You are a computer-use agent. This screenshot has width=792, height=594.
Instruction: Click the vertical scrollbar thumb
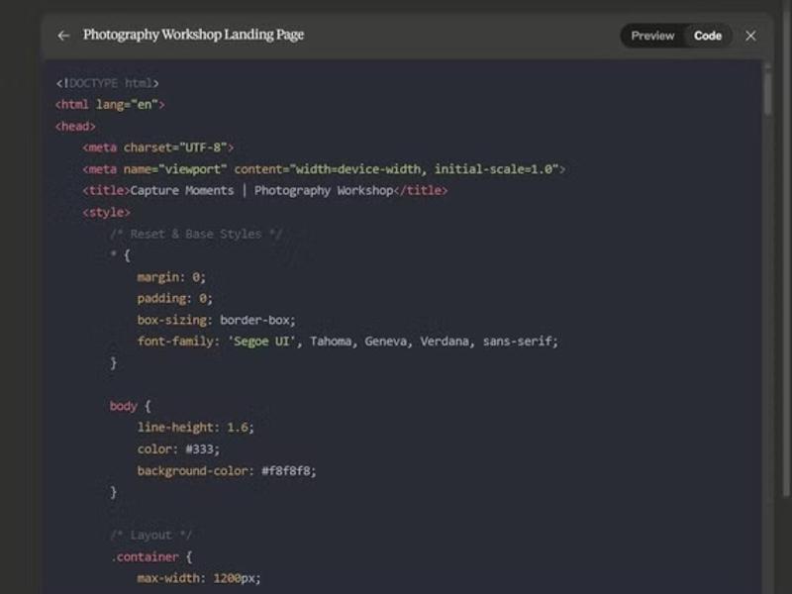(x=766, y=94)
